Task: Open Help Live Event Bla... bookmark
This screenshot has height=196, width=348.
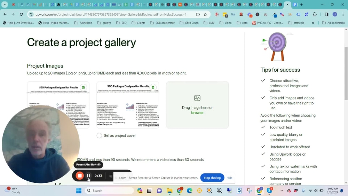Action: (x=18, y=23)
